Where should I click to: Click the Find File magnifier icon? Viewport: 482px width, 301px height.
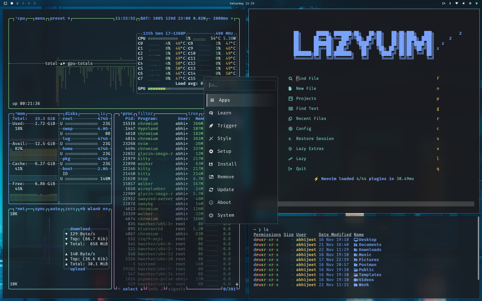click(290, 79)
